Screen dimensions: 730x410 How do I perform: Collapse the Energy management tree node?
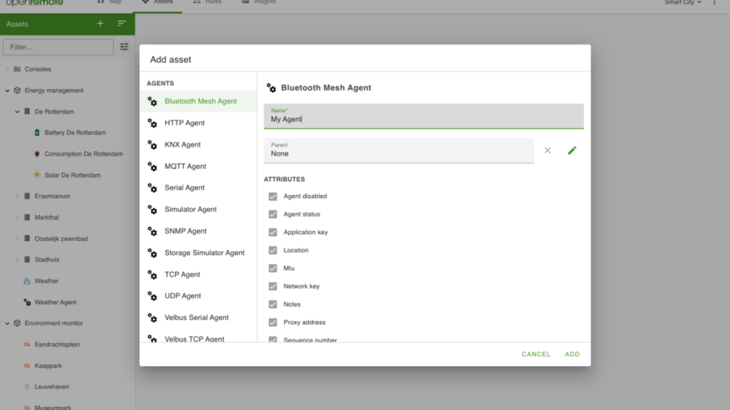(x=7, y=91)
